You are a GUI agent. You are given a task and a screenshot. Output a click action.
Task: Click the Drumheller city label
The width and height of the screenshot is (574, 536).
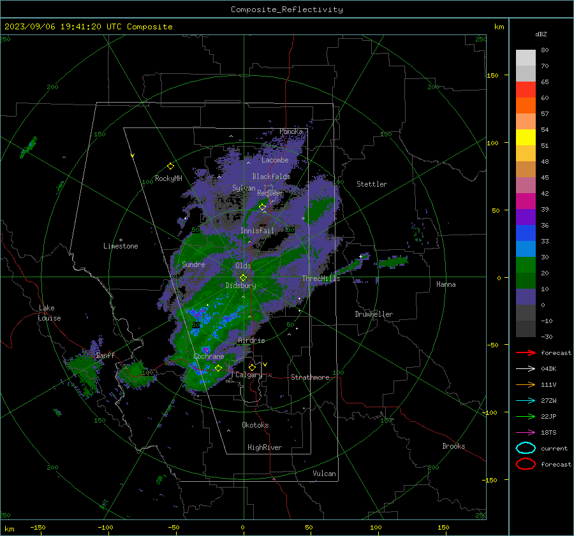coord(374,314)
